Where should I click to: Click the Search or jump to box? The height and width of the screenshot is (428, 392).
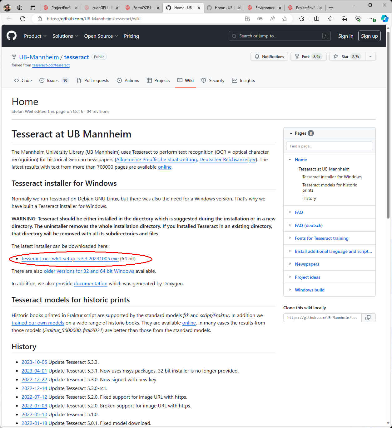click(280, 36)
